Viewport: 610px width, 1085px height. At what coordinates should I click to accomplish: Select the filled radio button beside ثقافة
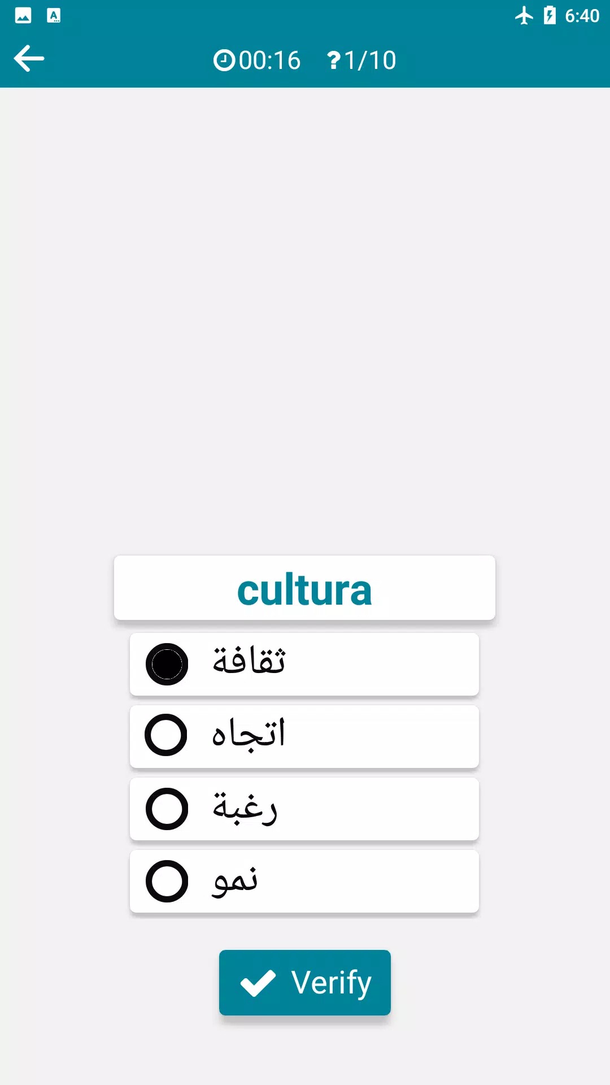pyautogui.click(x=167, y=664)
